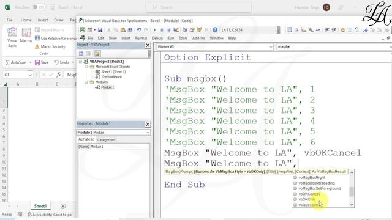Click Use Relative References in Excel ribbon
The height and width of the screenshot is (220, 392).
pyautogui.click(x=55, y=38)
